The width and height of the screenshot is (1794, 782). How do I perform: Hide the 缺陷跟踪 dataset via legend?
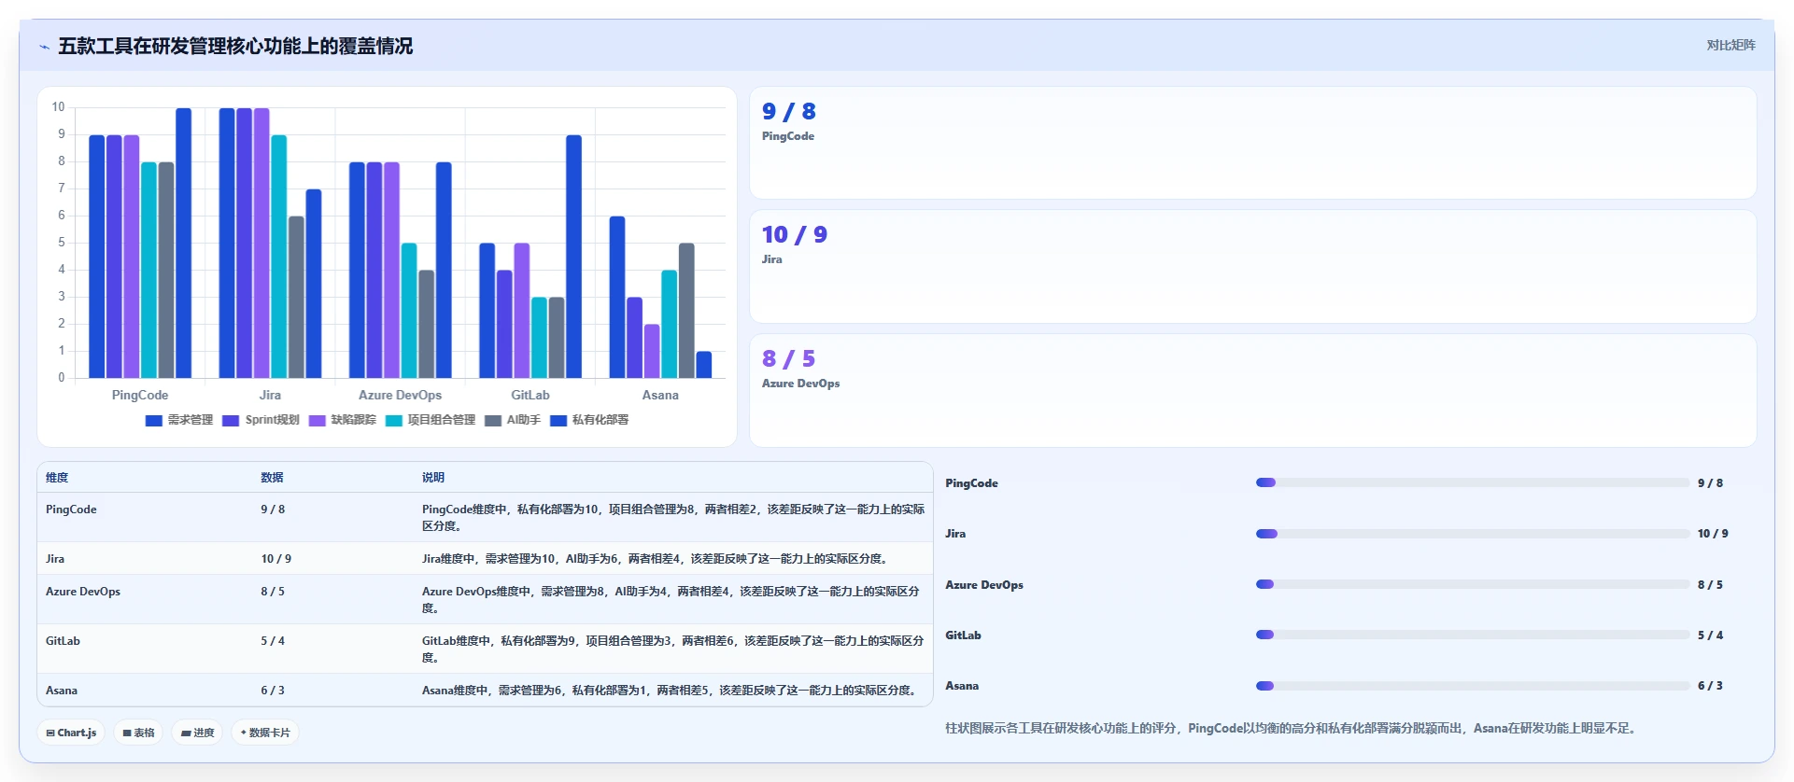tap(343, 420)
